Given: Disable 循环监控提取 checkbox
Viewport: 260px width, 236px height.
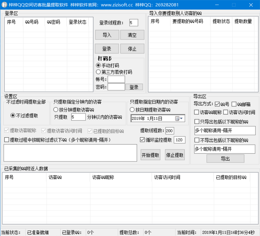Looking at the screenshot, I should point(143,140).
